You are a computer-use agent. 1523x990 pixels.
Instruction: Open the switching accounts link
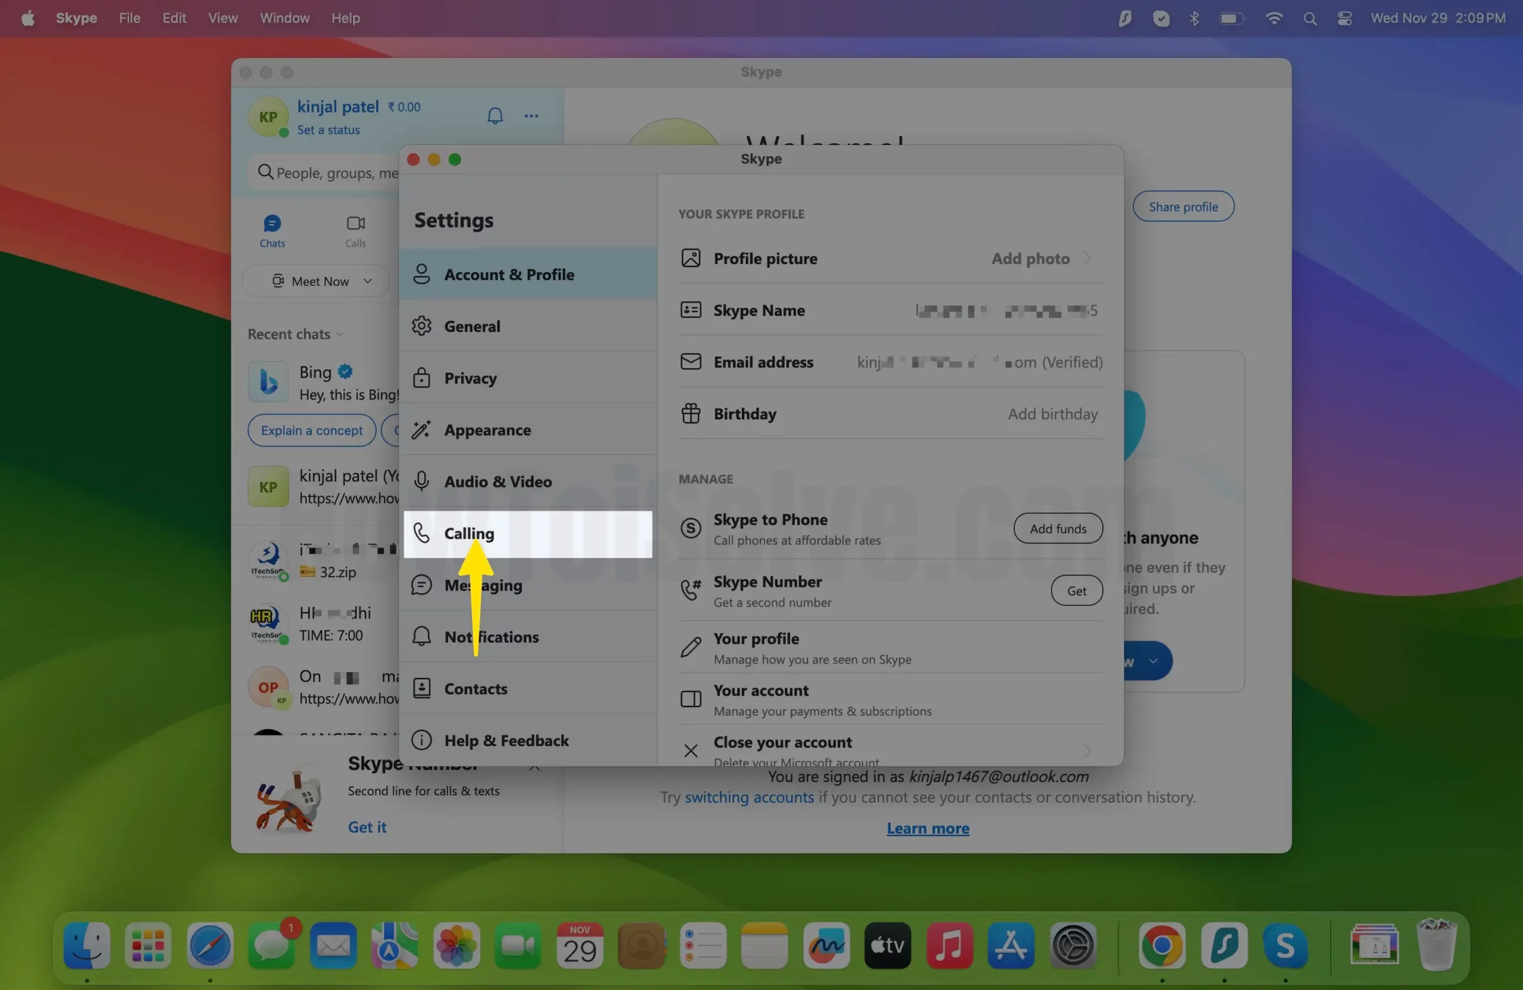pyautogui.click(x=750, y=797)
